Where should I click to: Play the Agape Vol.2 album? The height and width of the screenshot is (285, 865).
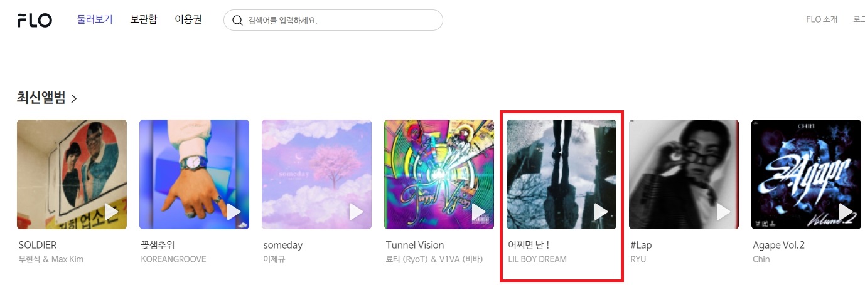[846, 212]
